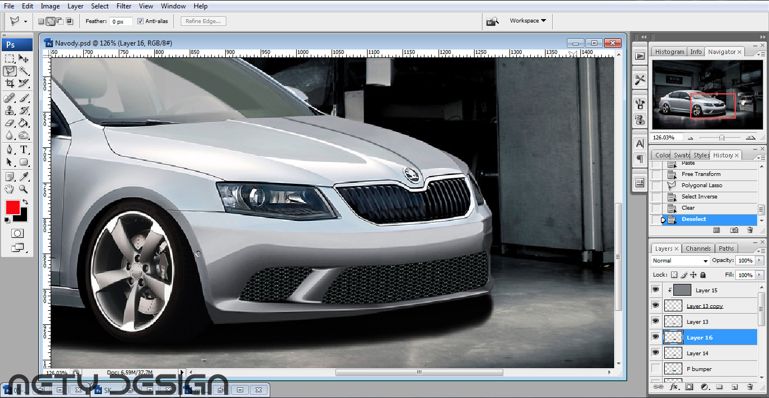Swap foreground and background colors
This screenshot has width=769, height=398.
(x=25, y=202)
